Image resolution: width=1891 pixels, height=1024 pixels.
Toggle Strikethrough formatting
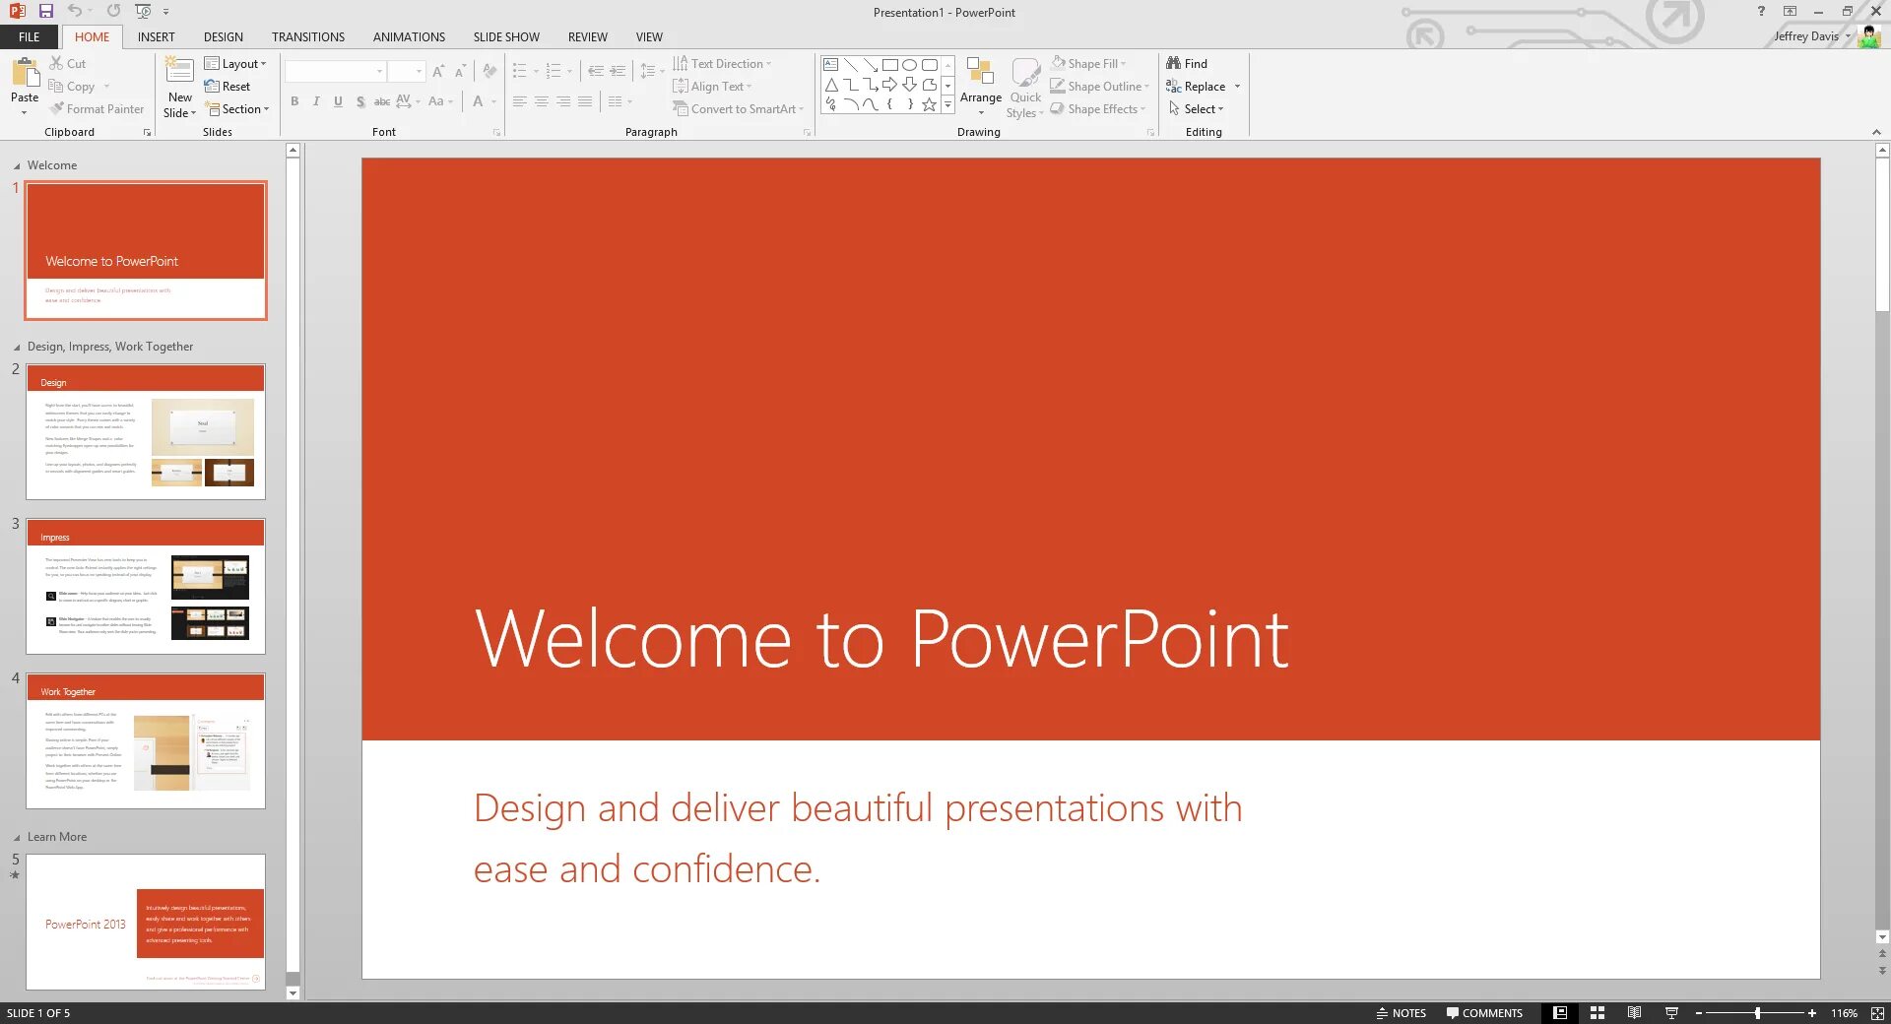tap(382, 101)
